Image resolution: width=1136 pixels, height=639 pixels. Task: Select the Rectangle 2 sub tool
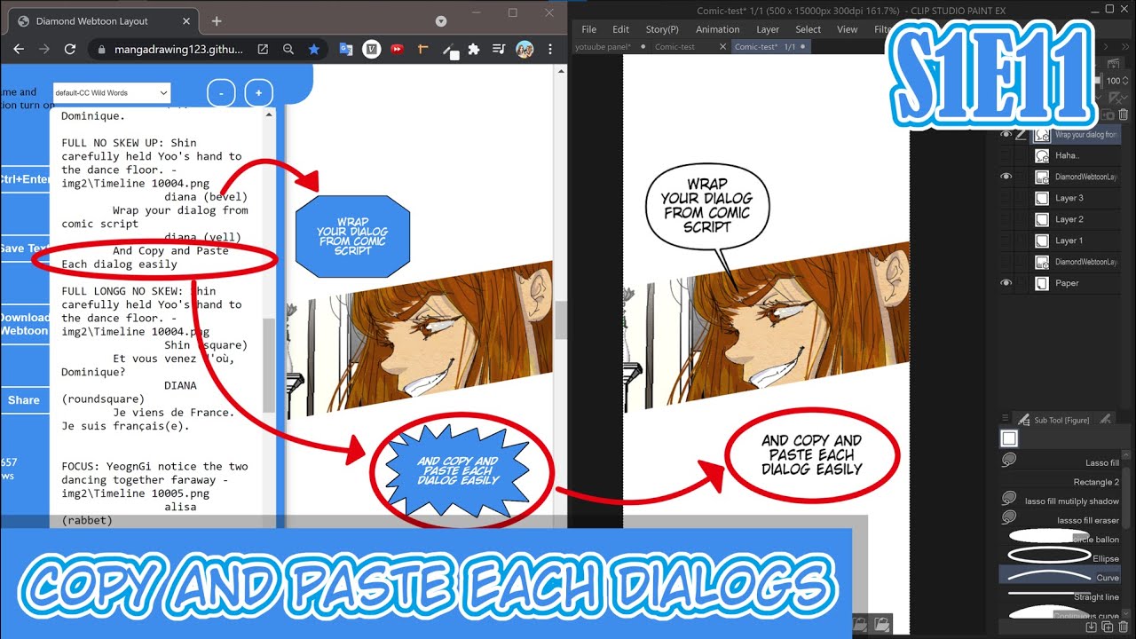[x=1061, y=482]
